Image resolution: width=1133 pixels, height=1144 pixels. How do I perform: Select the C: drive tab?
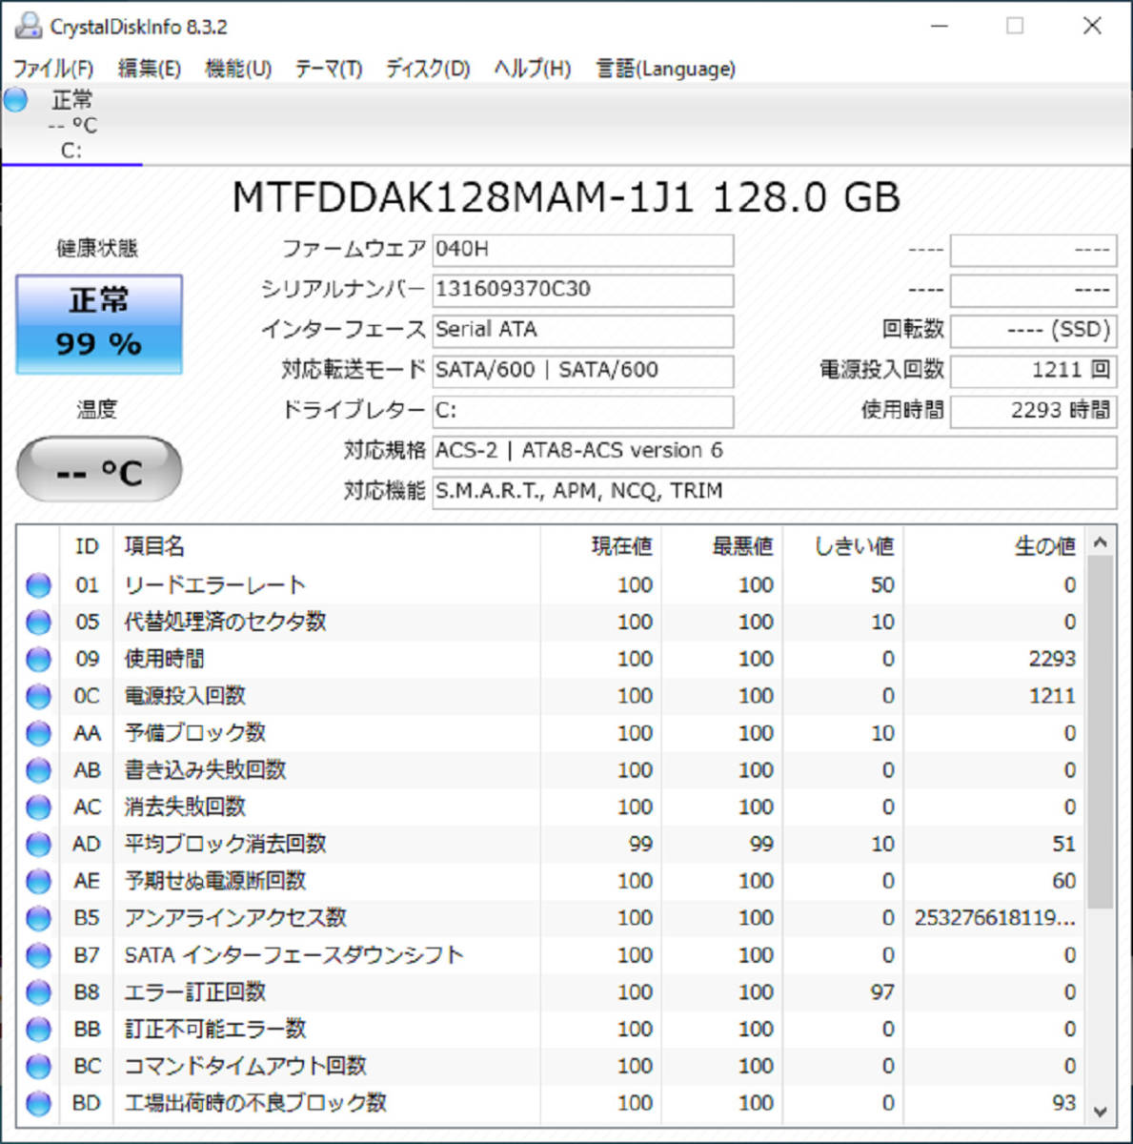71,124
